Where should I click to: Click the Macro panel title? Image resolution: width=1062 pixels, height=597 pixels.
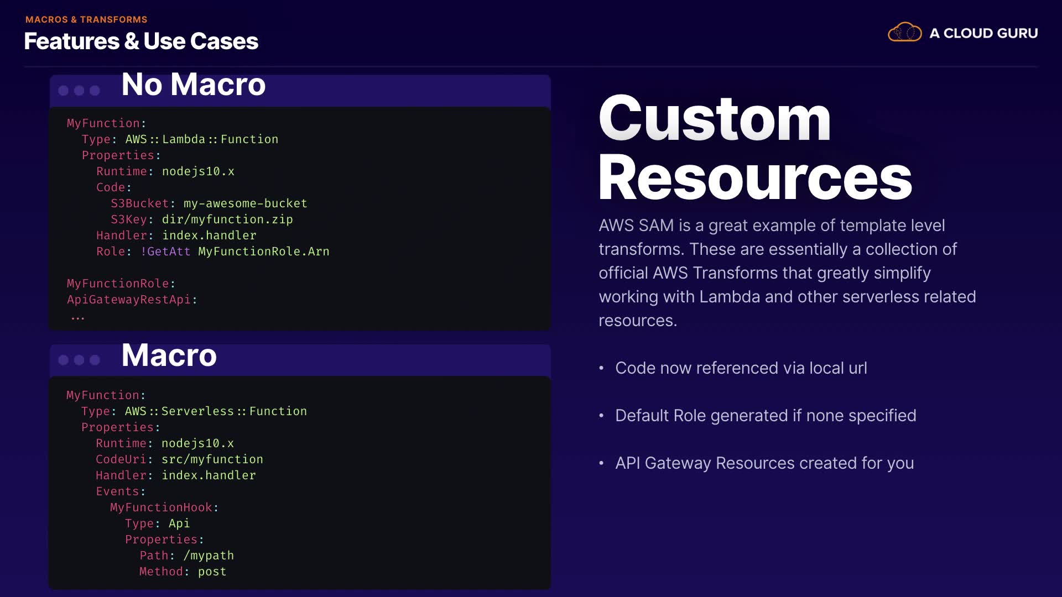pyautogui.click(x=169, y=355)
